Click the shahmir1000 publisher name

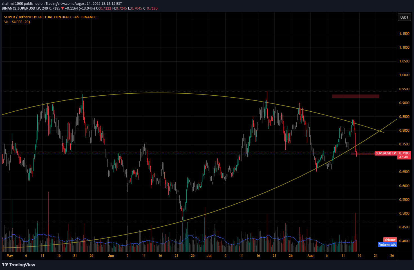click(12, 4)
